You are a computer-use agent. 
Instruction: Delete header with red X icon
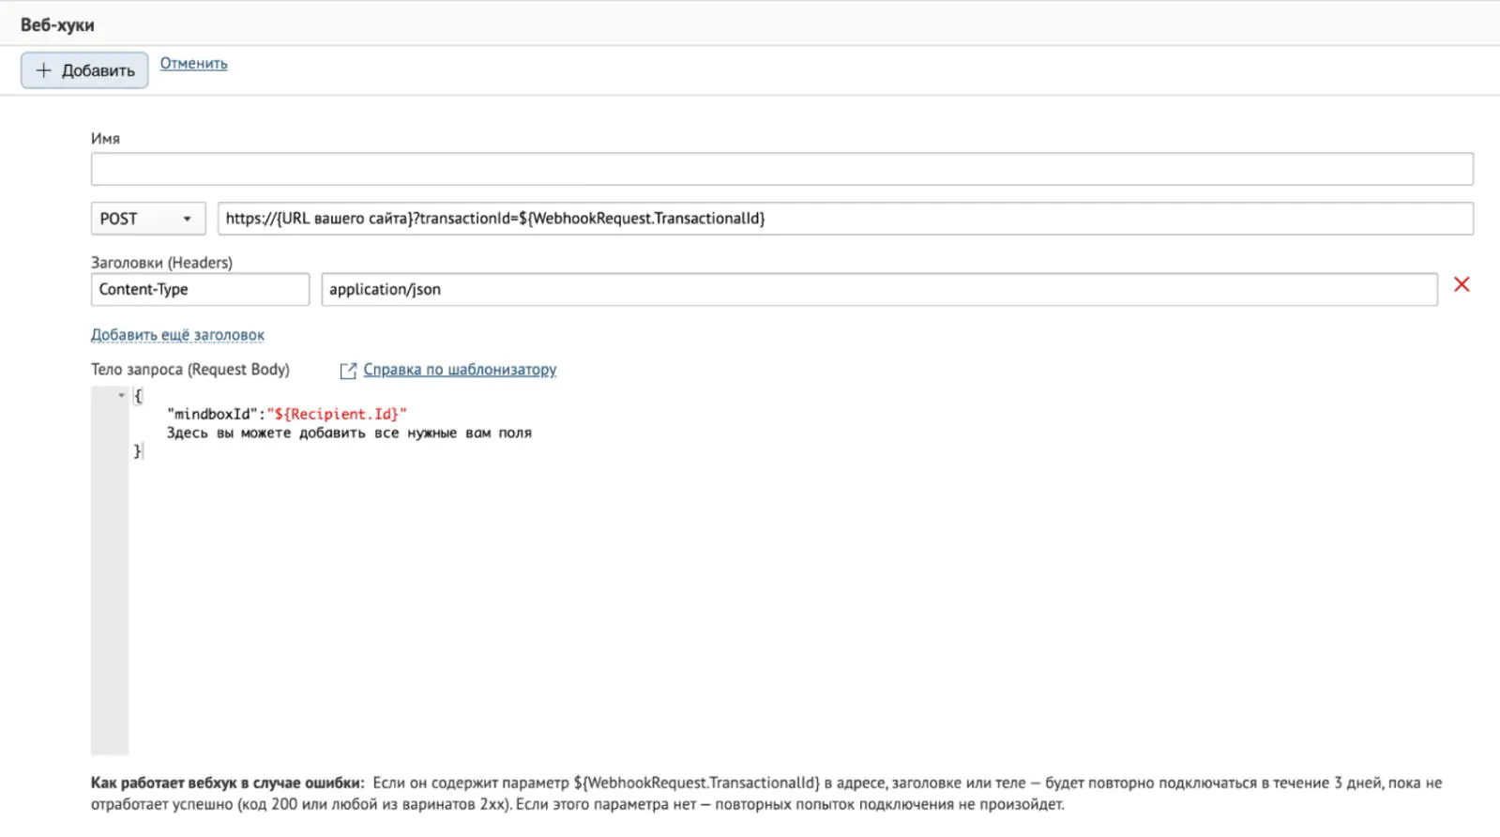[1462, 284]
